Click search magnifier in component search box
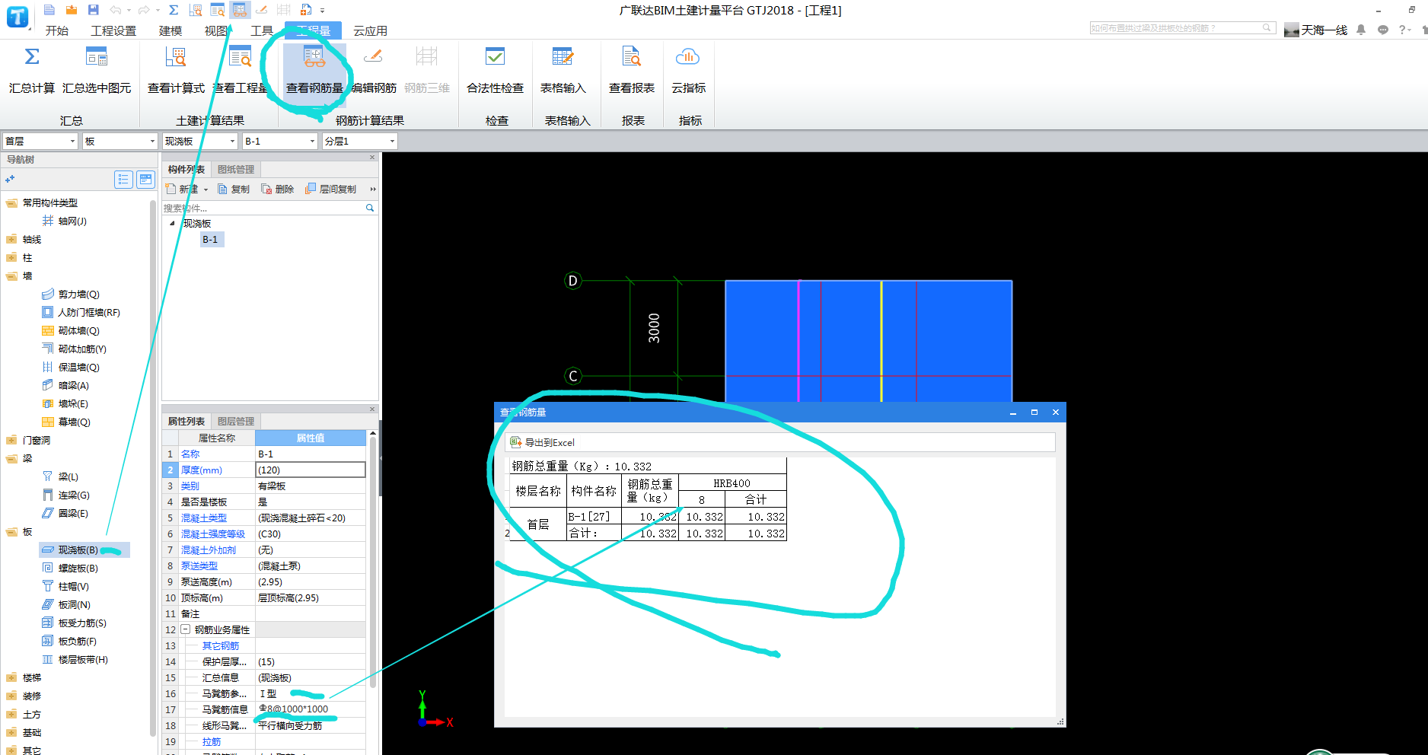Image resolution: width=1428 pixels, height=755 pixels. pyautogui.click(x=370, y=208)
